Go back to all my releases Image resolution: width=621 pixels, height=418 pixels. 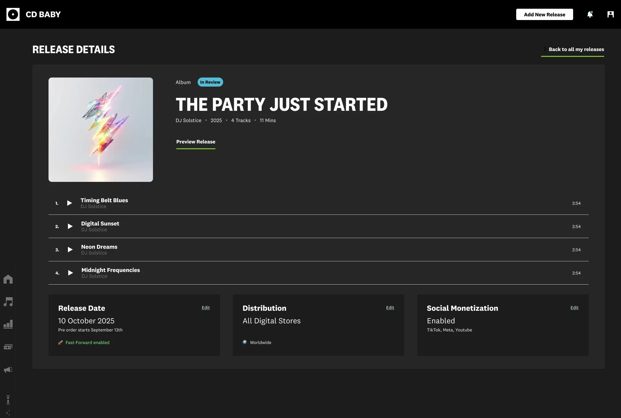tap(573, 49)
